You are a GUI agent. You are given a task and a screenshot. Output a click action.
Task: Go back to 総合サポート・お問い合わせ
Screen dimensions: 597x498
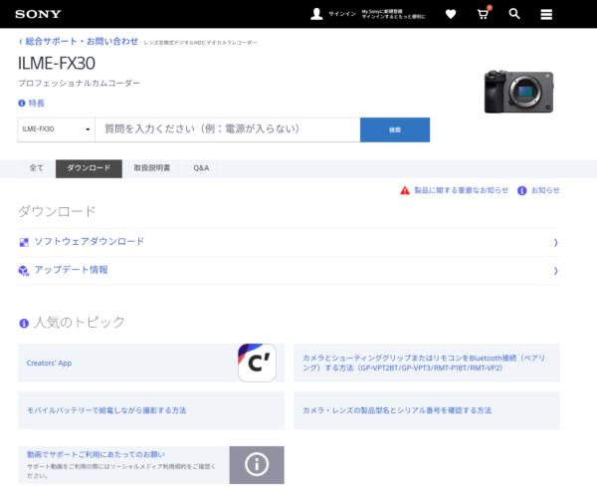79,42
